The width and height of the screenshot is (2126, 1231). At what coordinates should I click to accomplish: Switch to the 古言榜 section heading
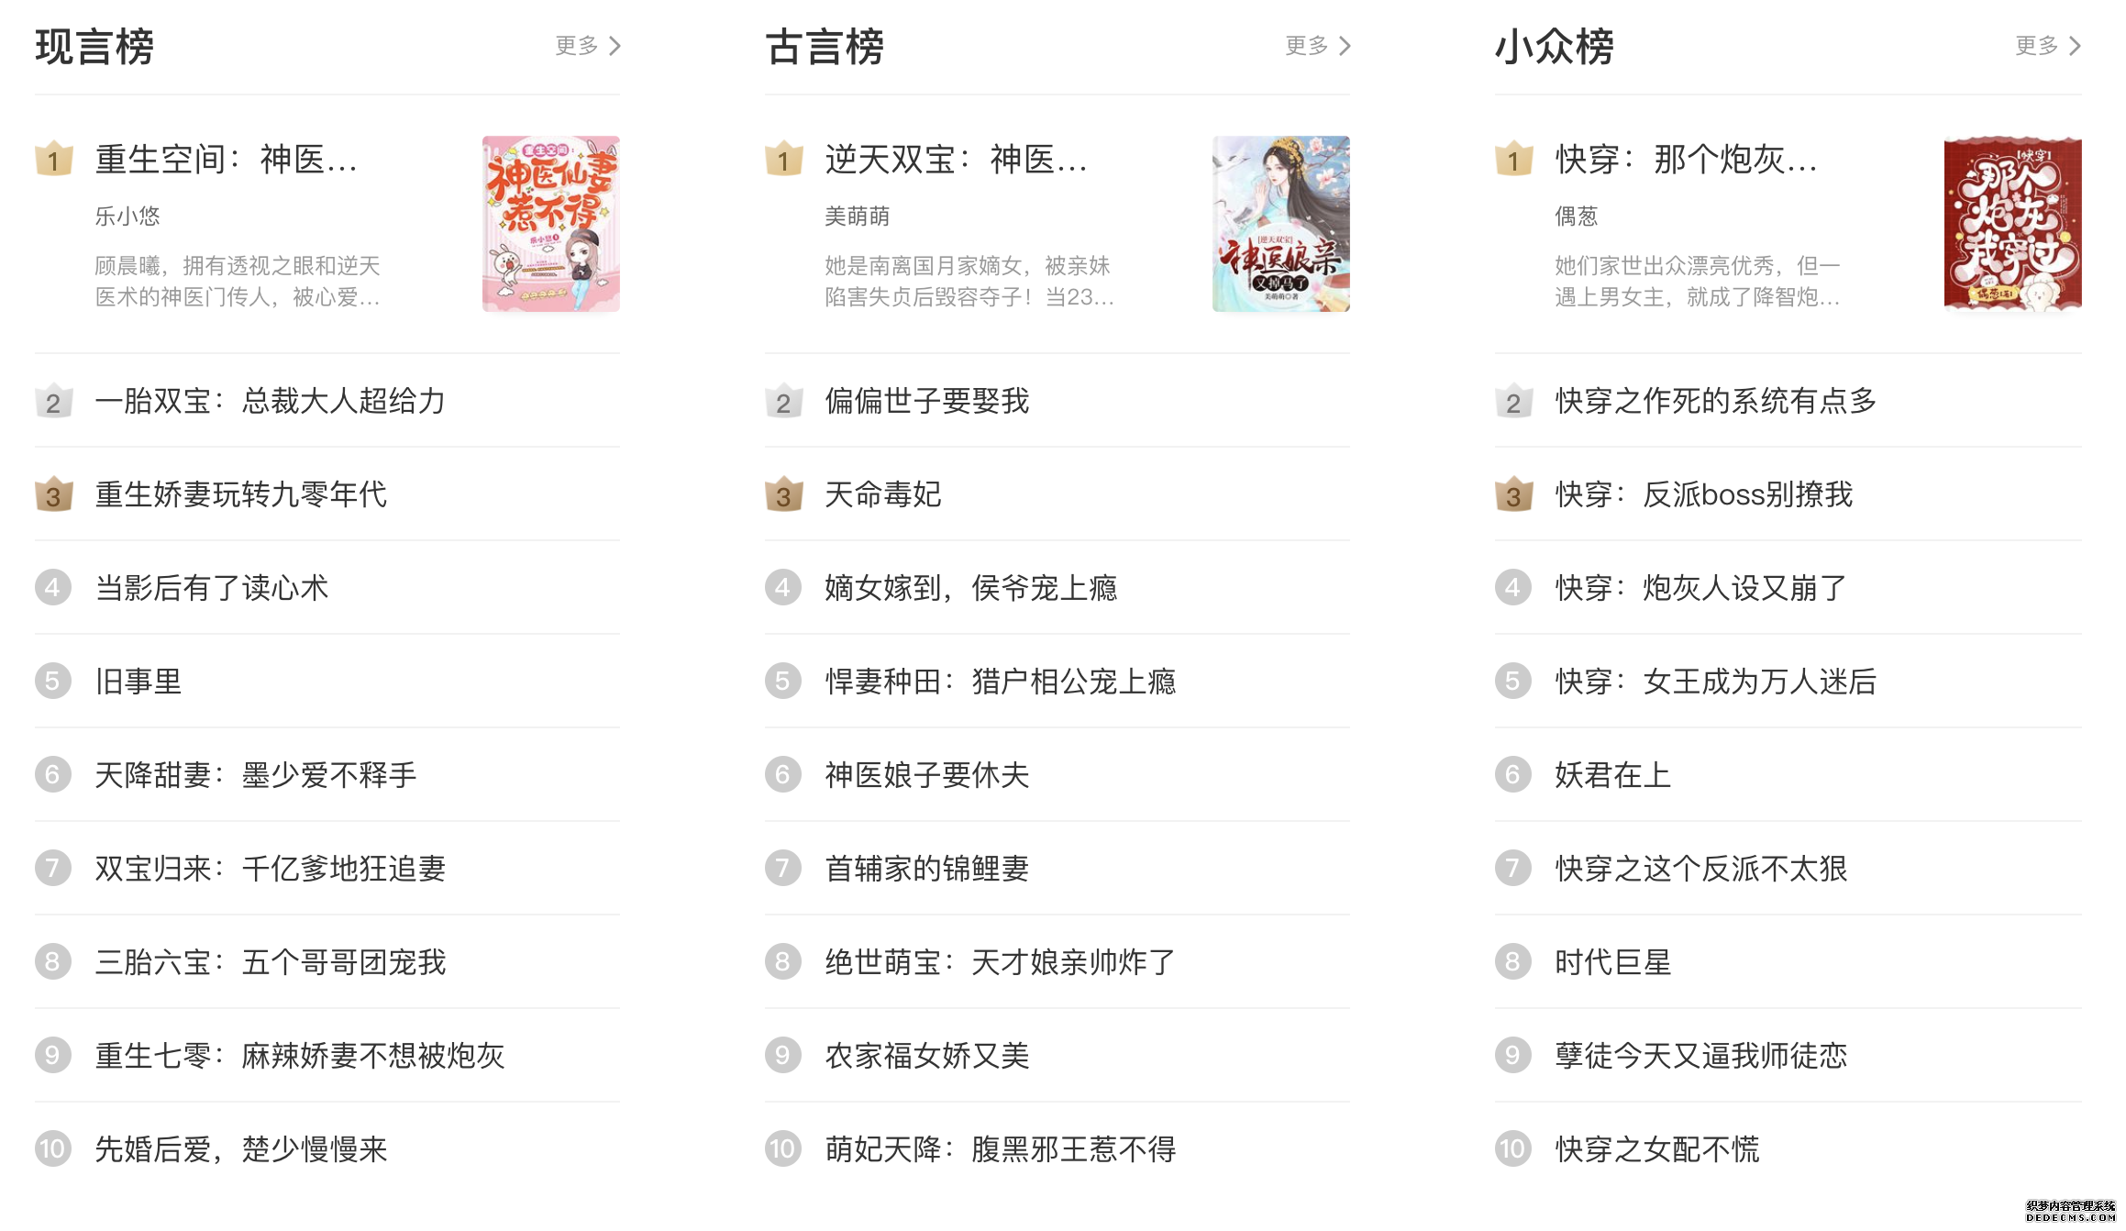click(825, 48)
